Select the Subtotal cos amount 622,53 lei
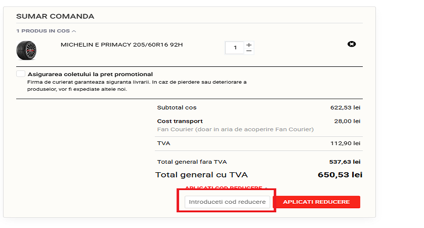 coord(345,107)
